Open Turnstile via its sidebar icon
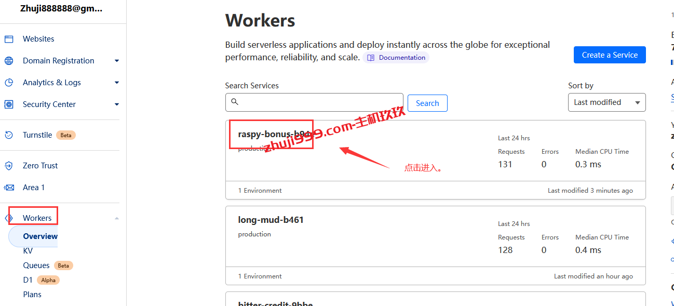This screenshot has width=674, height=306. (9, 135)
